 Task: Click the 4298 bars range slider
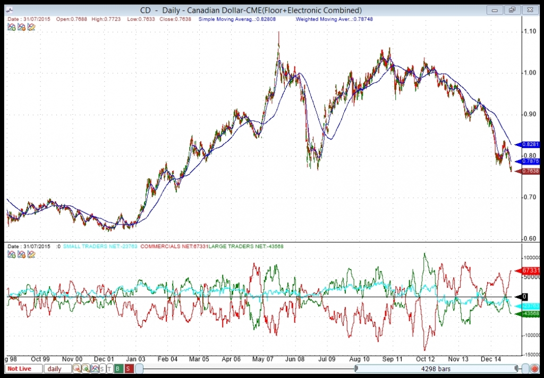coord(436,368)
